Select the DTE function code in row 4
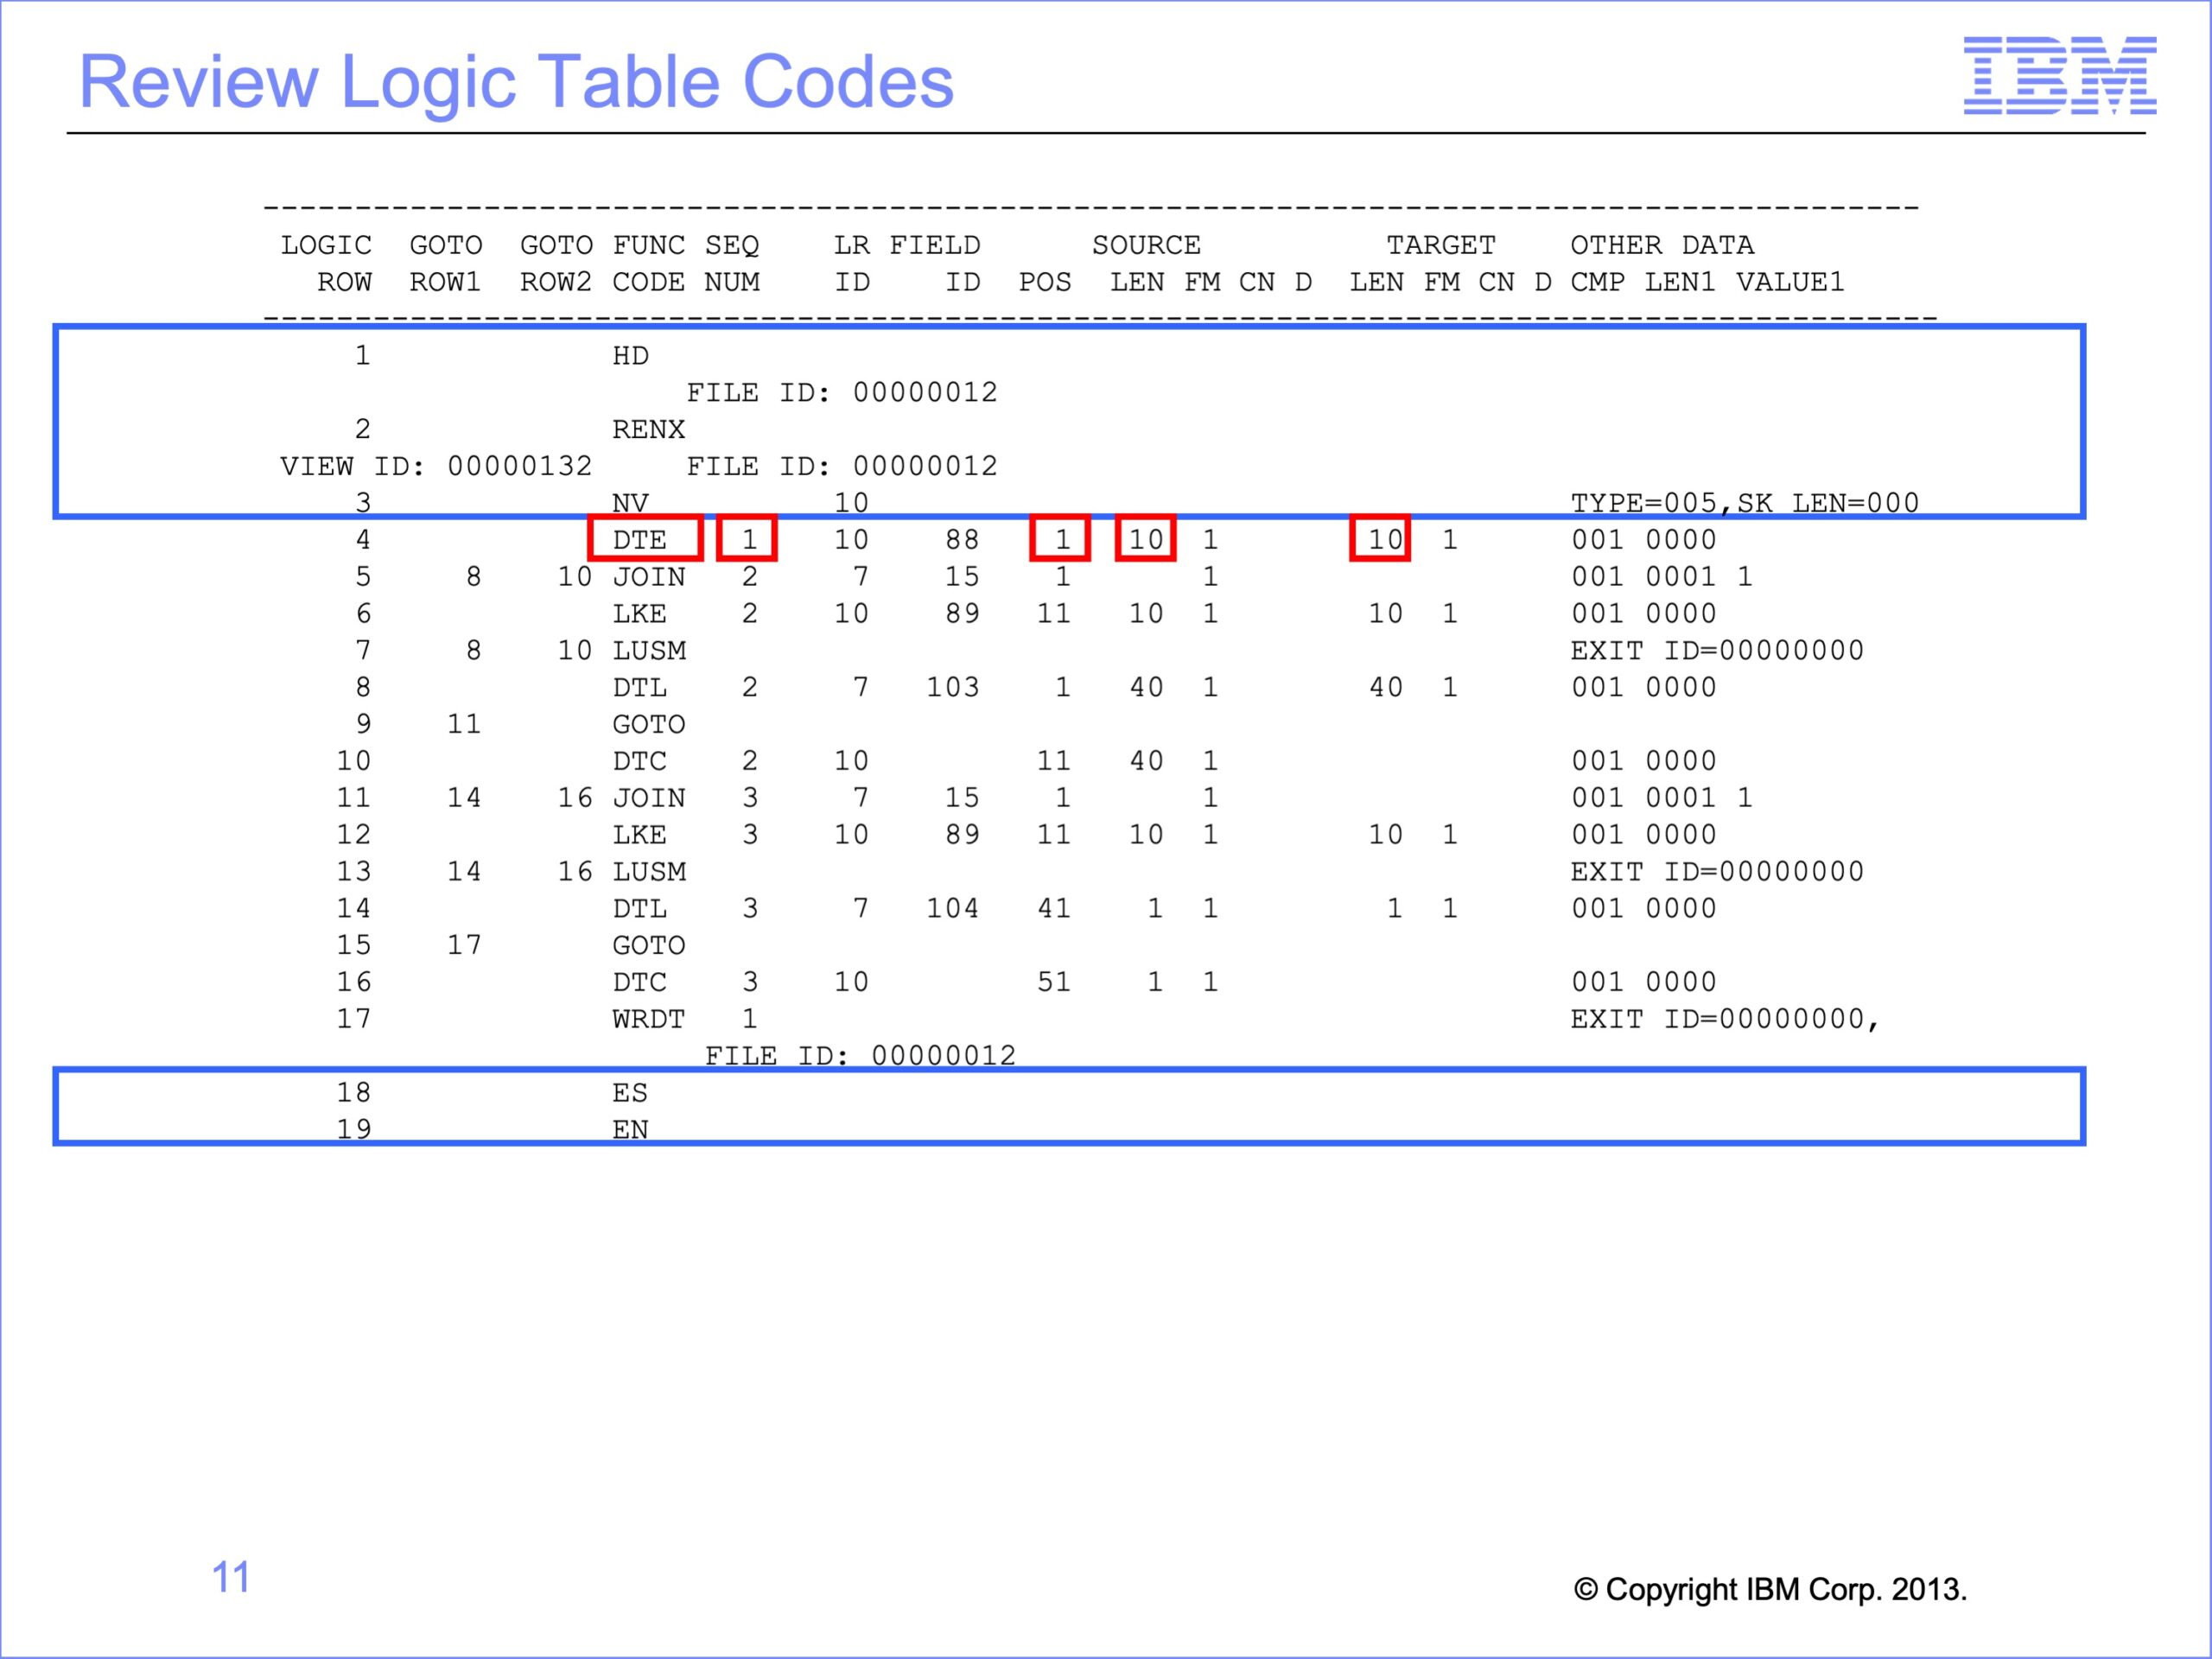Image resolution: width=2212 pixels, height=1659 pixels. coord(640,540)
